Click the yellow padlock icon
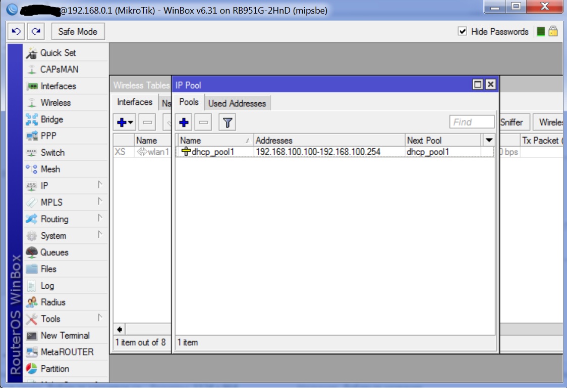Viewport: 567px width, 388px height. [x=553, y=31]
